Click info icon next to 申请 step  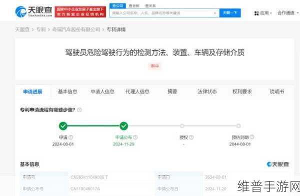coord(70,137)
